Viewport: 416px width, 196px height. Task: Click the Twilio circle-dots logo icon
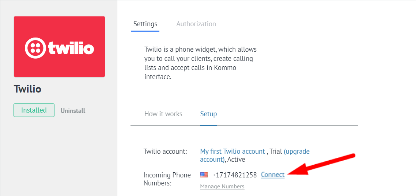pos(35,48)
